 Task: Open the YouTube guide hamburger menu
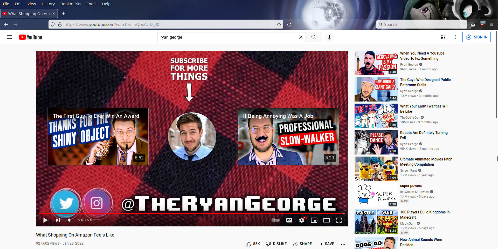click(x=9, y=37)
